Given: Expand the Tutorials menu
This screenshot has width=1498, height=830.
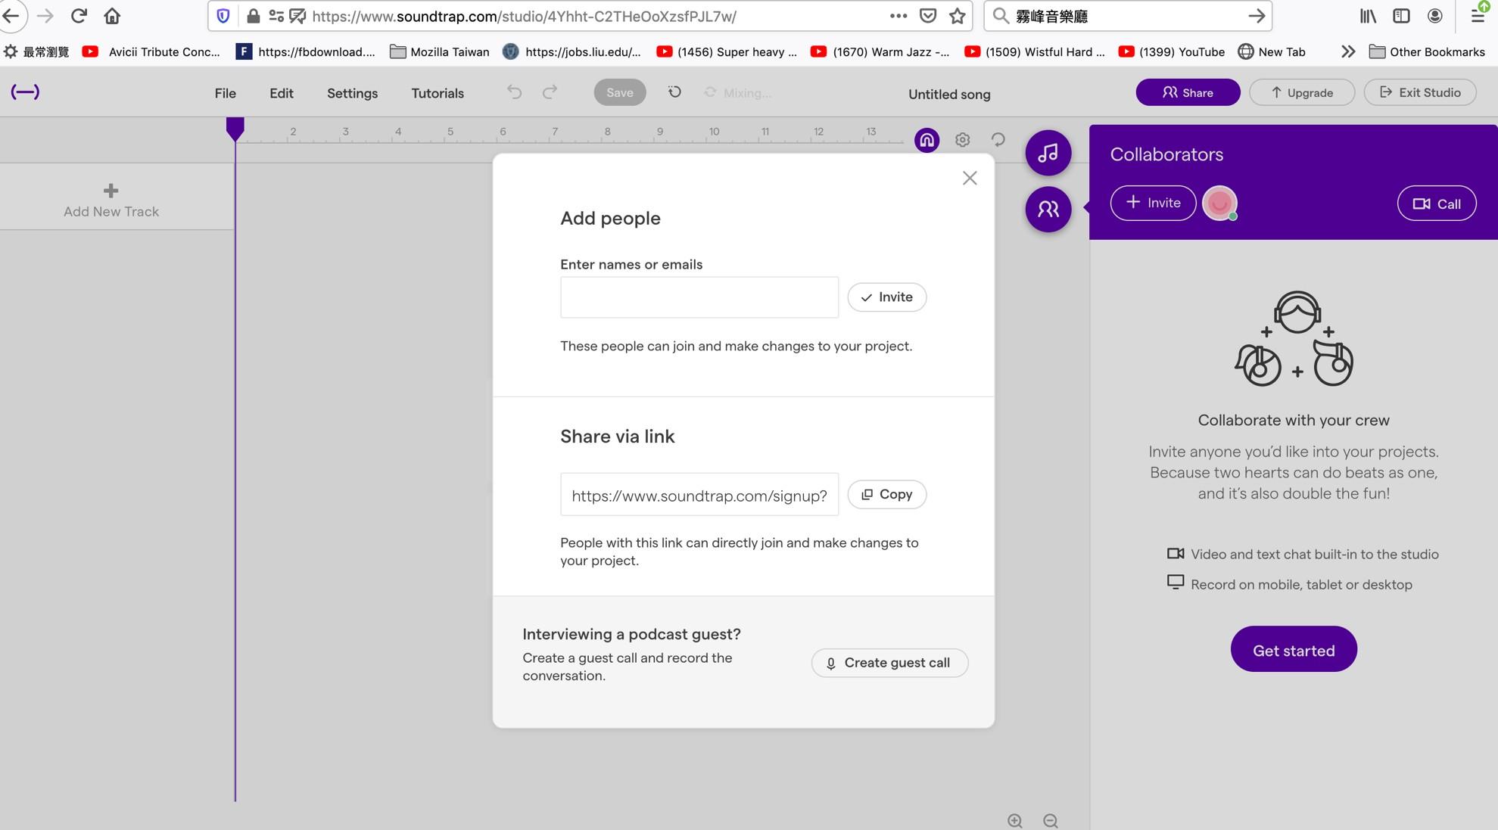Looking at the screenshot, I should click(x=437, y=93).
